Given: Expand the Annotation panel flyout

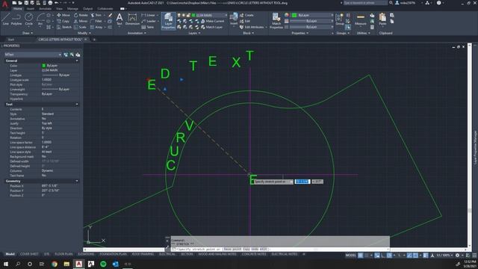Looking at the screenshot, I should pos(136,33).
